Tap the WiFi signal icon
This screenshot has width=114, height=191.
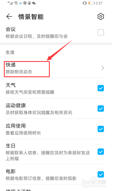pyautogui.click(x=16, y=3)
